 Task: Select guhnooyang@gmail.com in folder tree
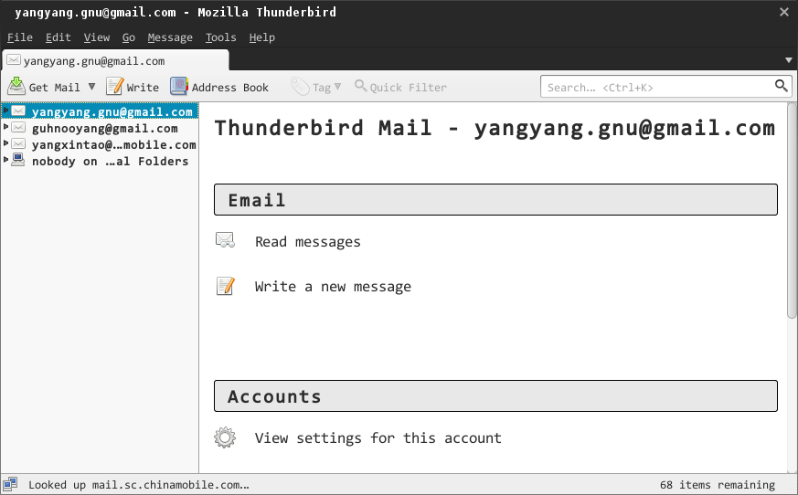click(x=105, y=128)
